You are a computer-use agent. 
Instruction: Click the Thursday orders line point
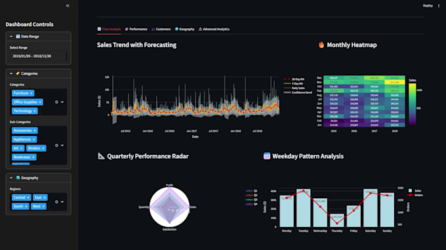[336, 224]
